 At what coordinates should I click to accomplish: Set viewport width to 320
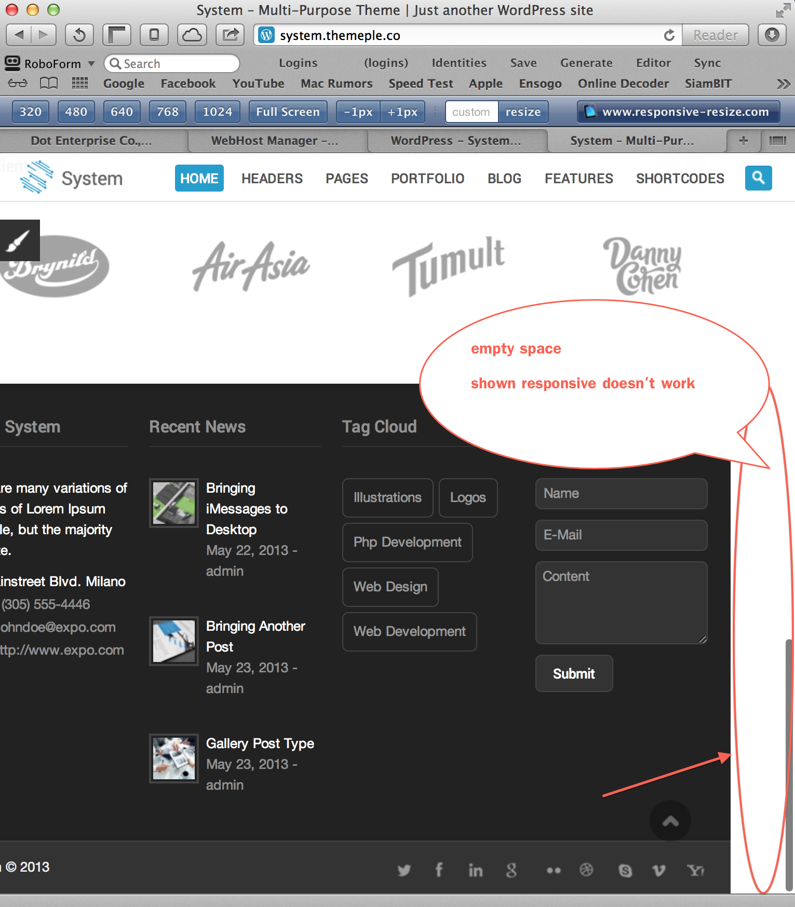click(31, 112)
